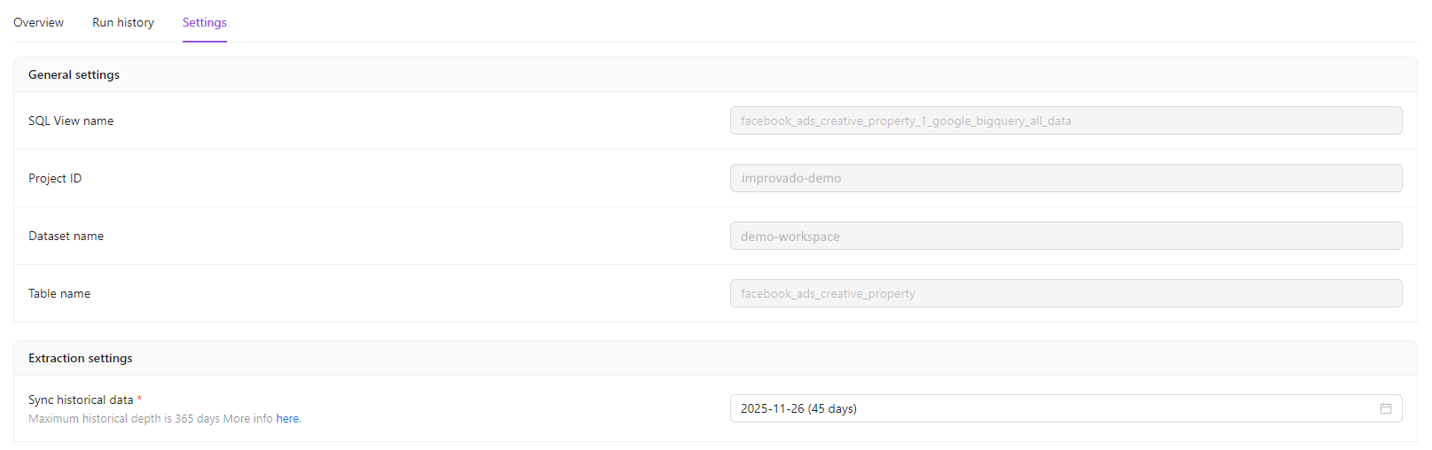The height and width of the screenshot is (450, 1432).
Task: Follow the 'here' more info link
Action: [x=287, y=418]
